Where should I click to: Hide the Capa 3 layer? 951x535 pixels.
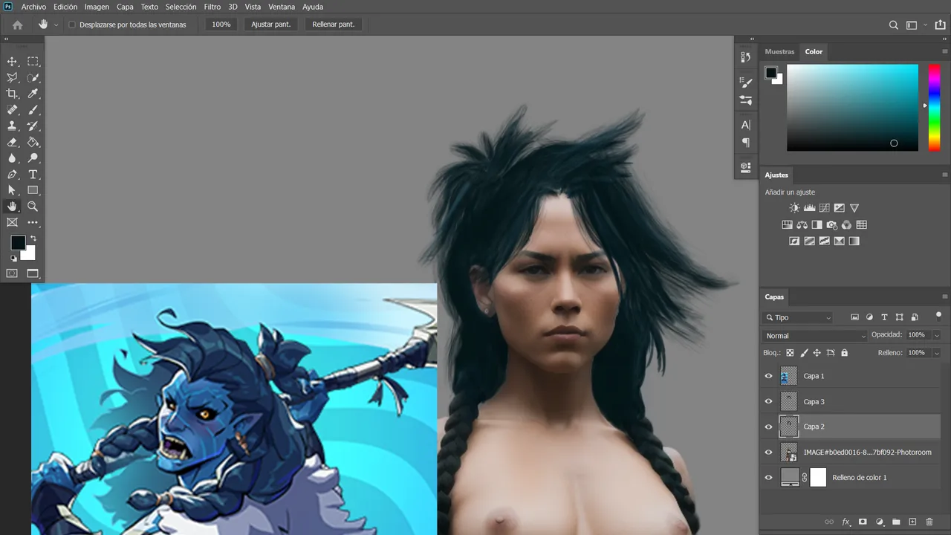769,401
